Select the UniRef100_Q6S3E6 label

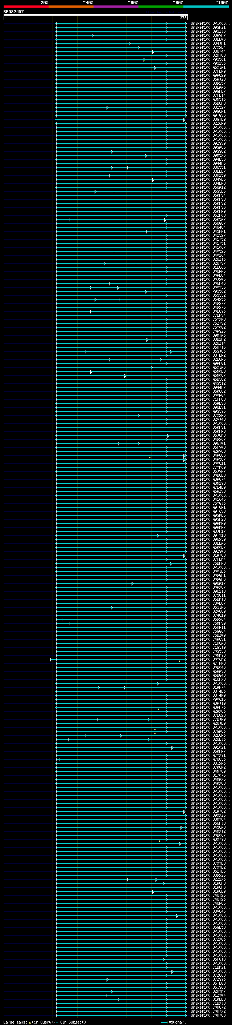[208, 191]
